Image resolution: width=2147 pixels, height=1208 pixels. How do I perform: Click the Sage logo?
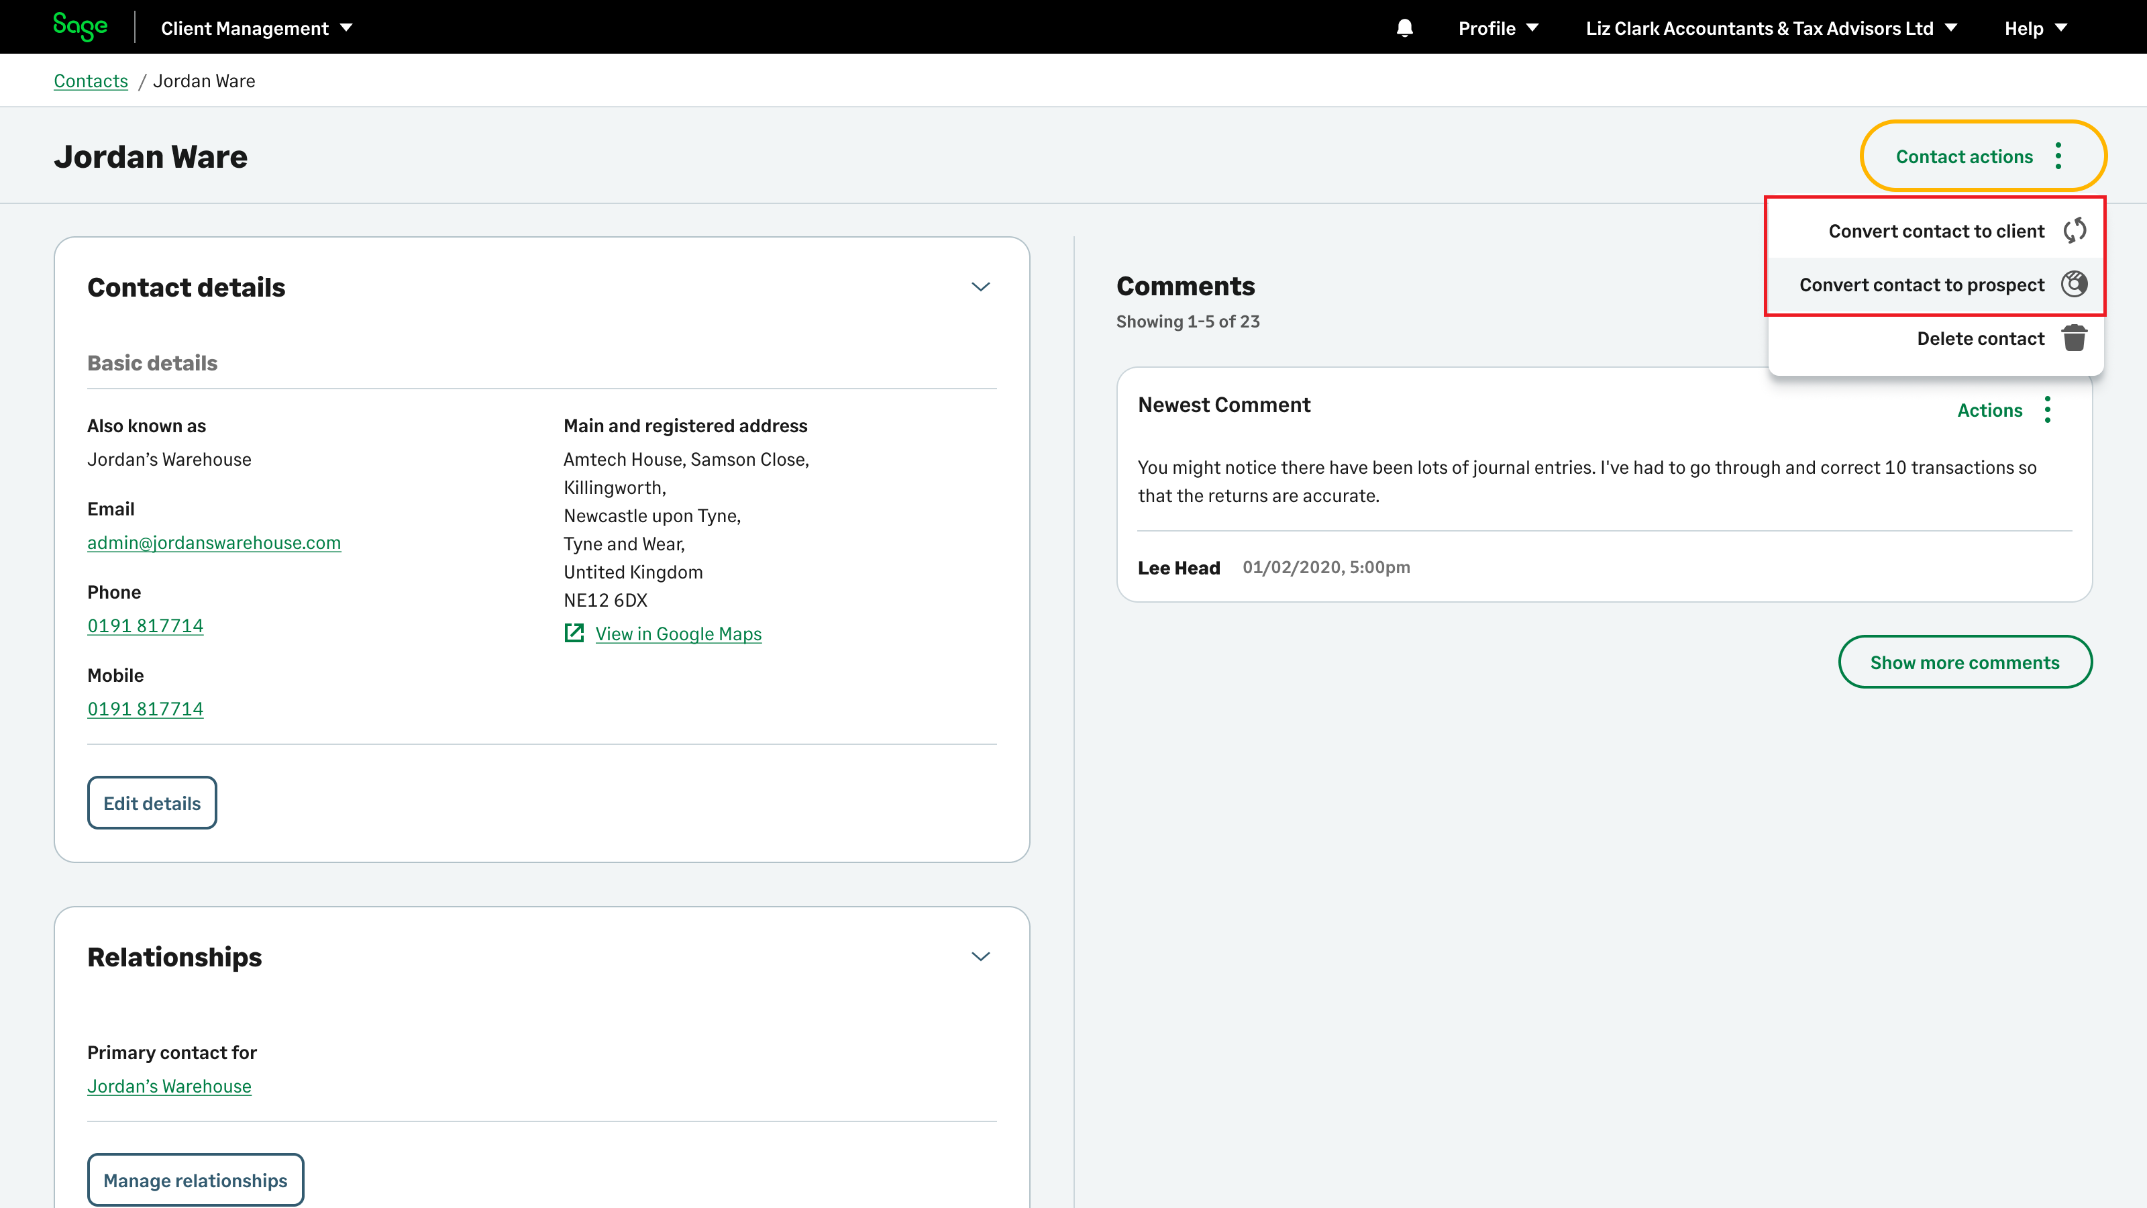80,27
